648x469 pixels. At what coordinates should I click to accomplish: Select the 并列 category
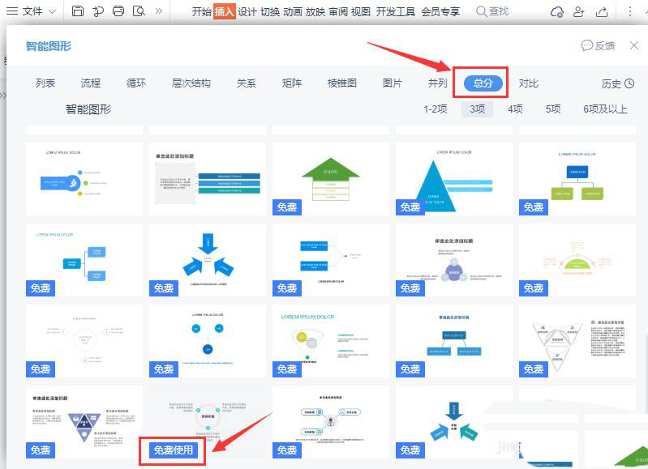point(438,83)
